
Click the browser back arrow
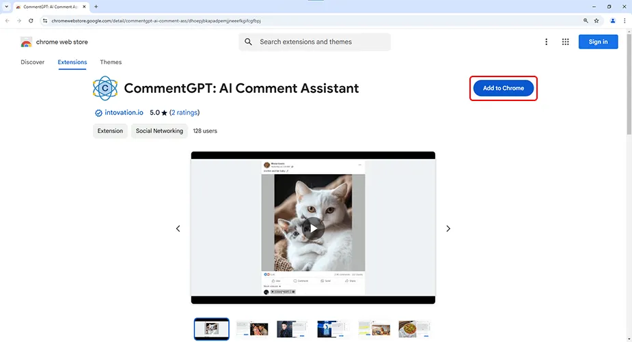tap(8, 21)
